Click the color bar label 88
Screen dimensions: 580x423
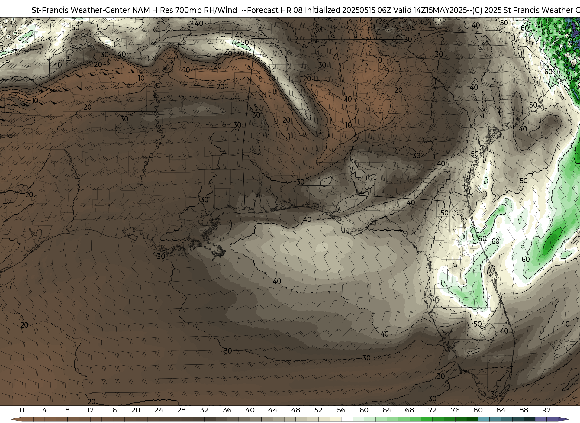pyautogui.click(x=524, y=410)
